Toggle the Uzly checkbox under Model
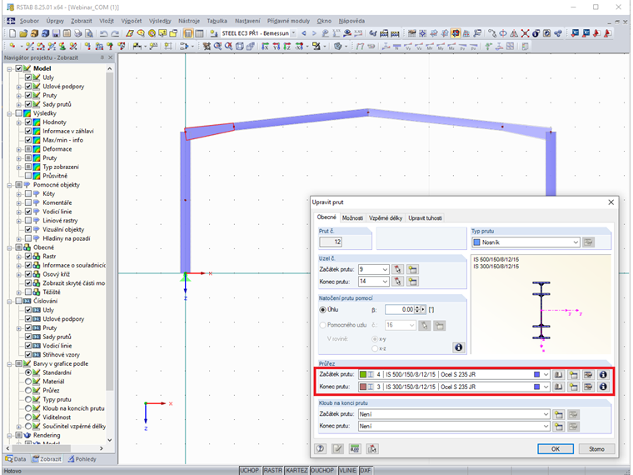The image size is (633, 475). coord(27,77)
